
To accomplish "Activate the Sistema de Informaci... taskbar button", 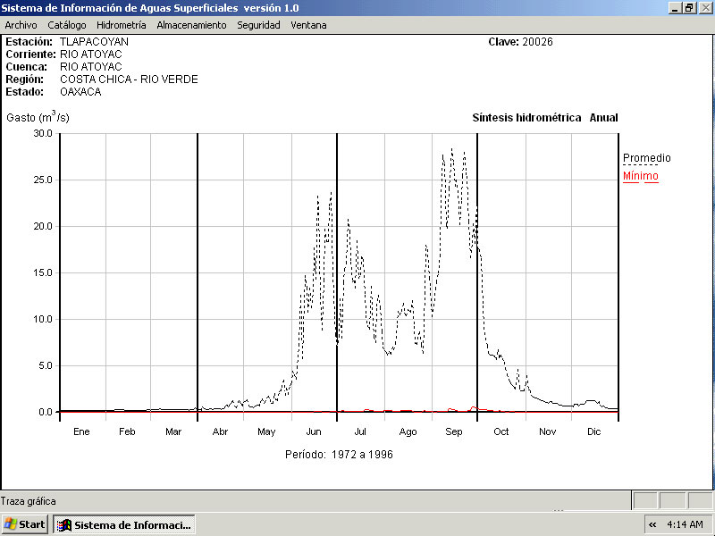I will point(124,524).
